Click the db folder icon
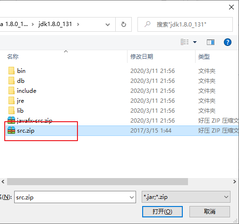Screen dimensions: 239x224 11,81
